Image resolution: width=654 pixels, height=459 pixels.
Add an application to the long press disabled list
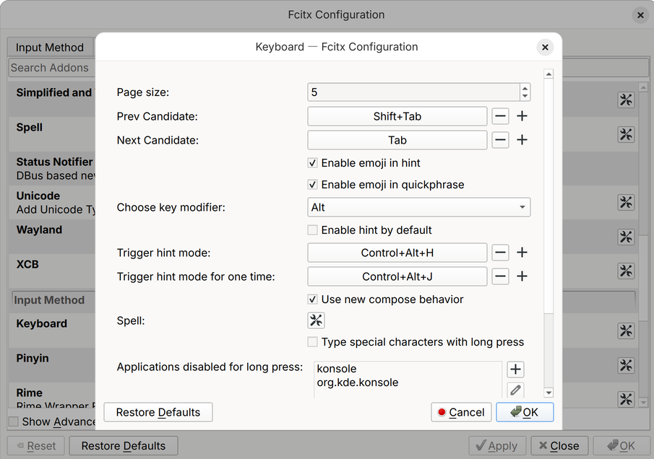tap(515, 369)
